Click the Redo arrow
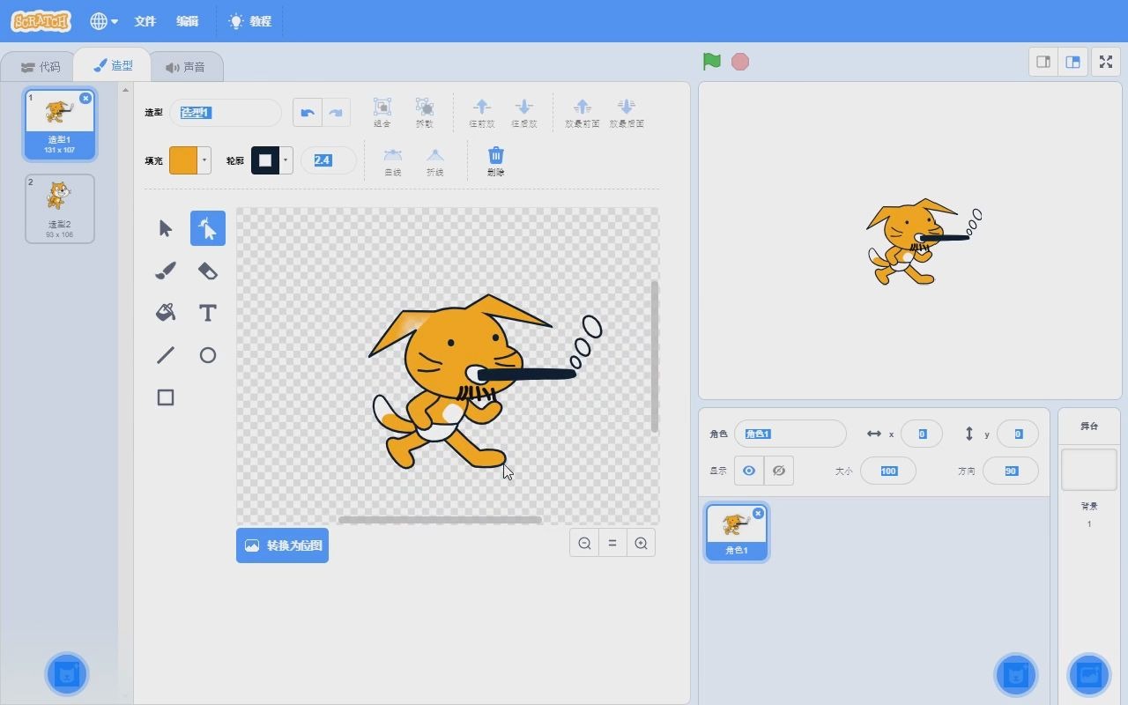1128x705 pixels. 336,112
